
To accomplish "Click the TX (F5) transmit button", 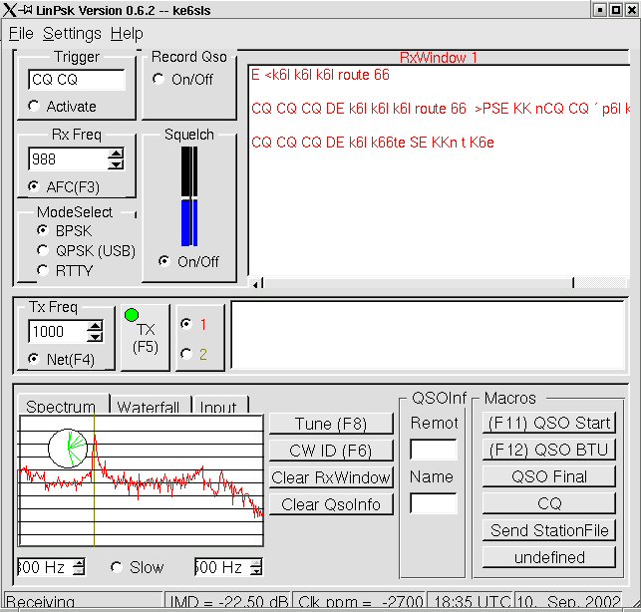I will click(x=146, y=338).
